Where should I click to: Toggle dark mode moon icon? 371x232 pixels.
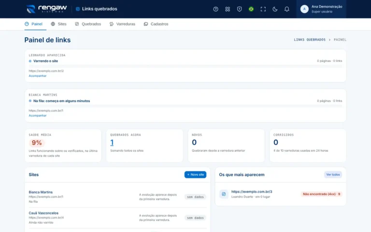pos(275,9)
